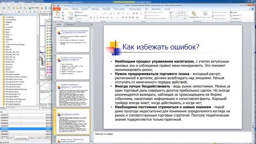Switch to the Outline (Структура) pane tab
256x144 pixels.
69,24
